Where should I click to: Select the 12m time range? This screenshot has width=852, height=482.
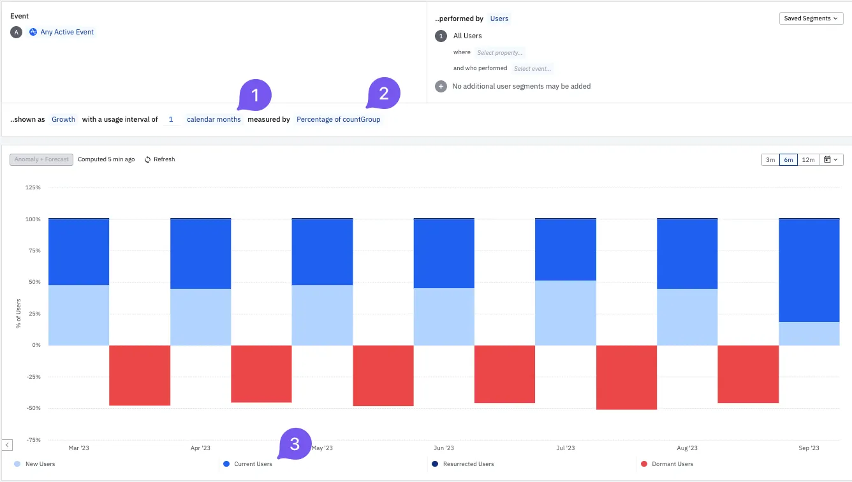click(x=808, y=159)
